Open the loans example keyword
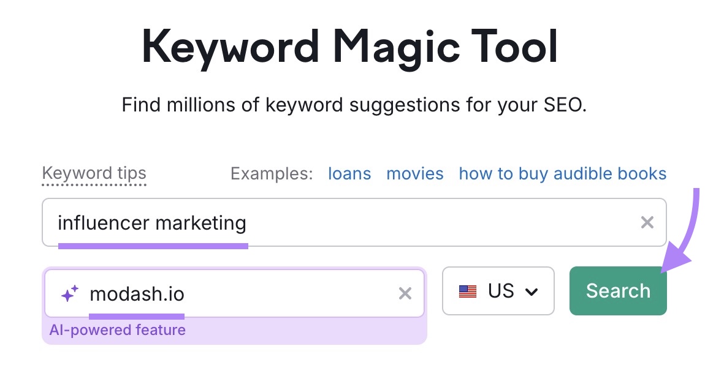The height and width of the screenshot is (376, 705). (x=349, y=173)
